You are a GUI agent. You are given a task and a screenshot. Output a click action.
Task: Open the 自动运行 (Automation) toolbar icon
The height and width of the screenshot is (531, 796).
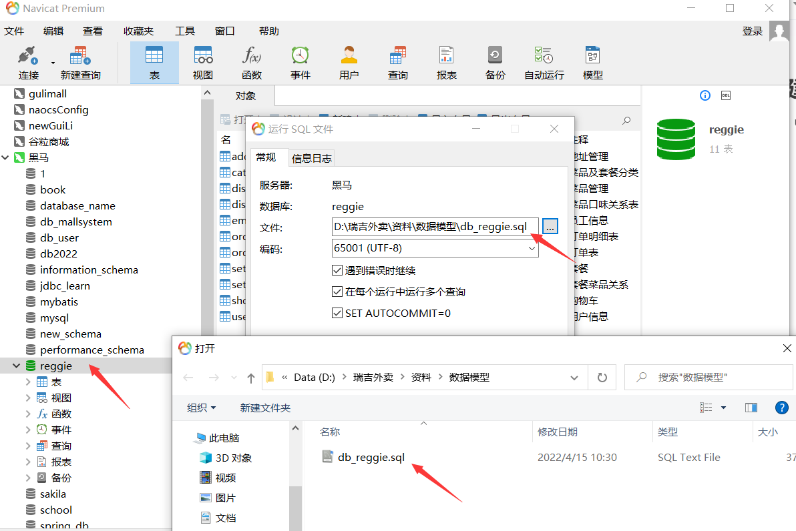pyautogui.click(x=544, y=63)
